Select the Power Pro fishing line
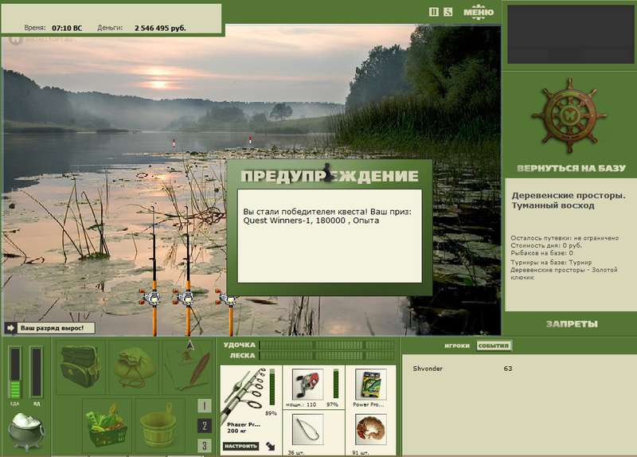This screenshot has width=637, height=457. (370, 385)
